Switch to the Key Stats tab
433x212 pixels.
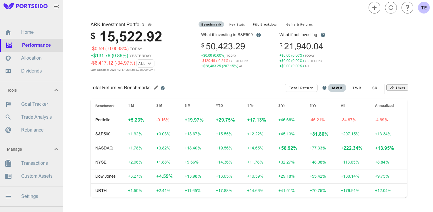pos(237,24)
